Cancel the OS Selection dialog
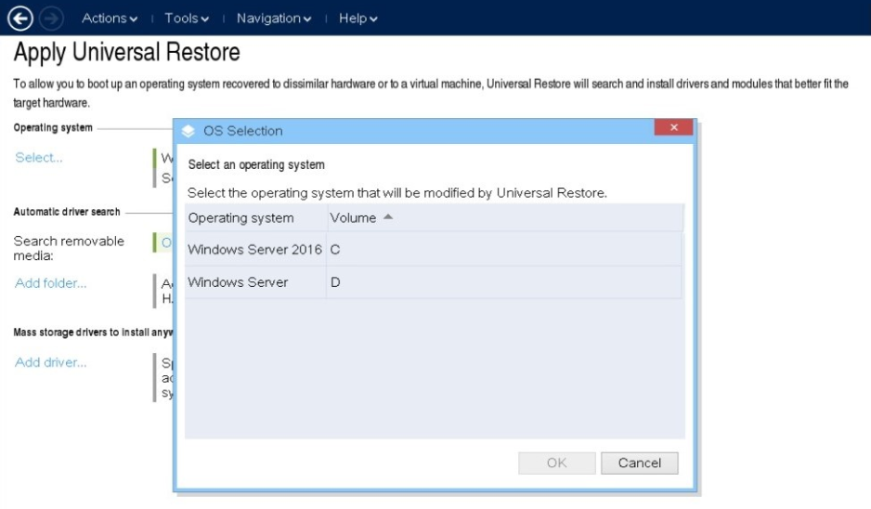The height and width of the screenshot is (509, 871). pos(640,463)
